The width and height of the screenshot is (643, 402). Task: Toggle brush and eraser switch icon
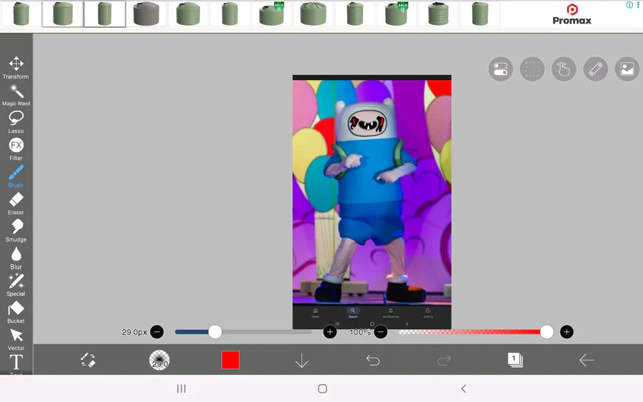coord(88,360)
